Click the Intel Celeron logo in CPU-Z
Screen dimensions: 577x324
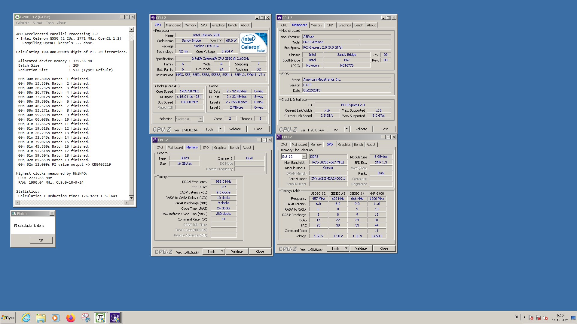pos(253,43)
